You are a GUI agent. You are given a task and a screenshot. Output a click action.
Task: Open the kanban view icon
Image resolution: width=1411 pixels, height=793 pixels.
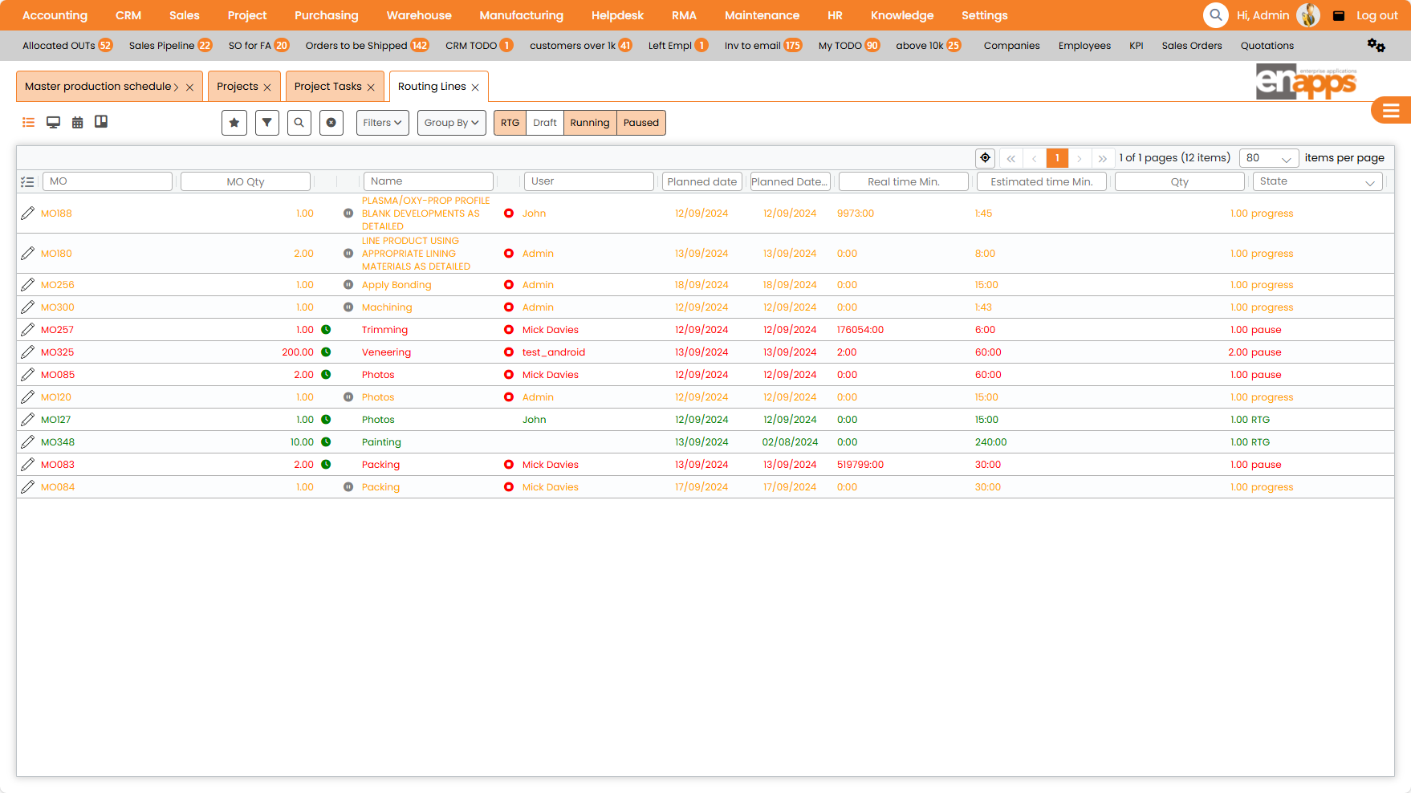(101, 122)
